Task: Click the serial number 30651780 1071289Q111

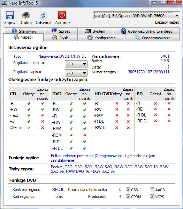Action: tap(148, 72)
